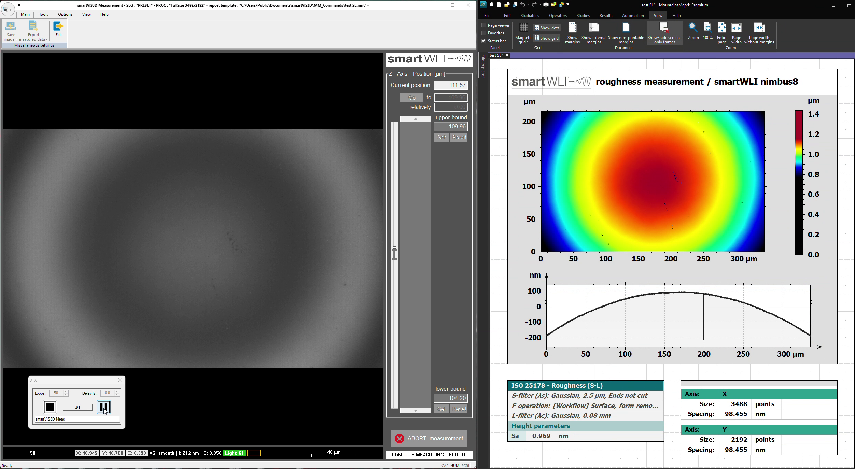Check the Favorites checkbox
This screenshot has height=469, width=855.
point(483,33)
